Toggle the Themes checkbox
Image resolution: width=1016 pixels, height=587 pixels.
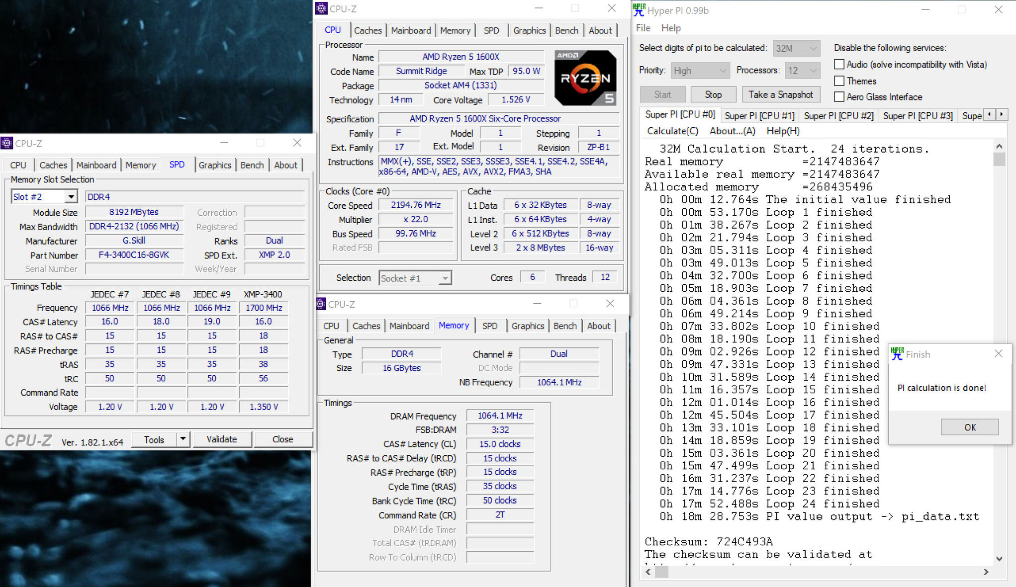(839, 81)
